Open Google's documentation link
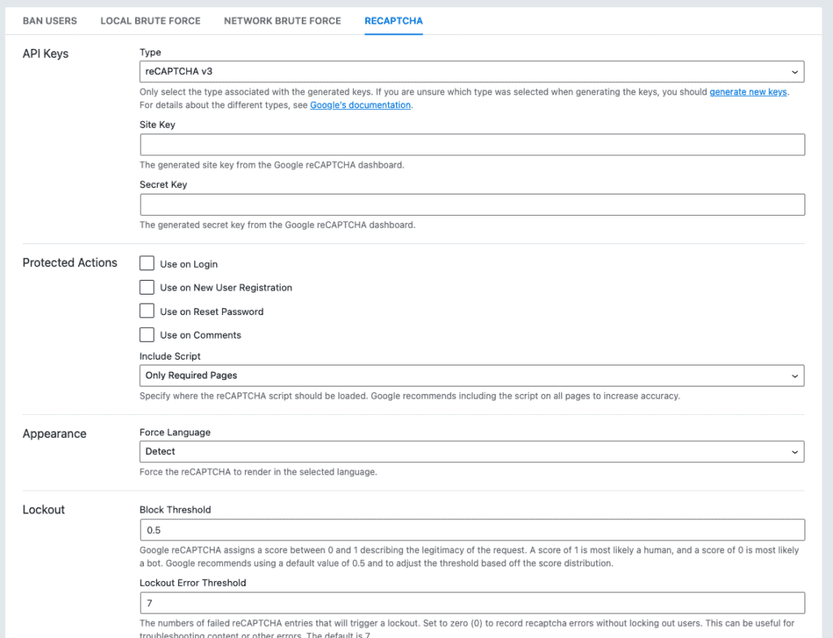The image size is (833, 638). (x=360, y=105)
